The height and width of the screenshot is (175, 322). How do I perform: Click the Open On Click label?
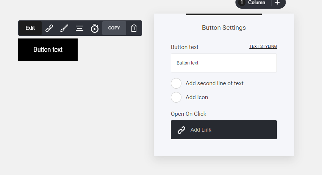pyautogui.click(x=188, y=114)
